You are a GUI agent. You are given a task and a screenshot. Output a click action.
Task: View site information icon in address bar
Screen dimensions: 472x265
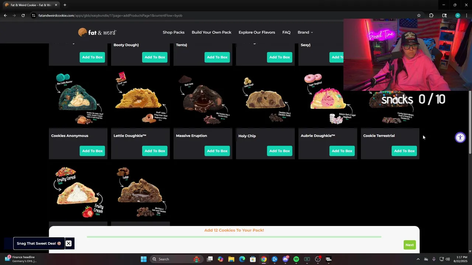(x=34, y=15)
